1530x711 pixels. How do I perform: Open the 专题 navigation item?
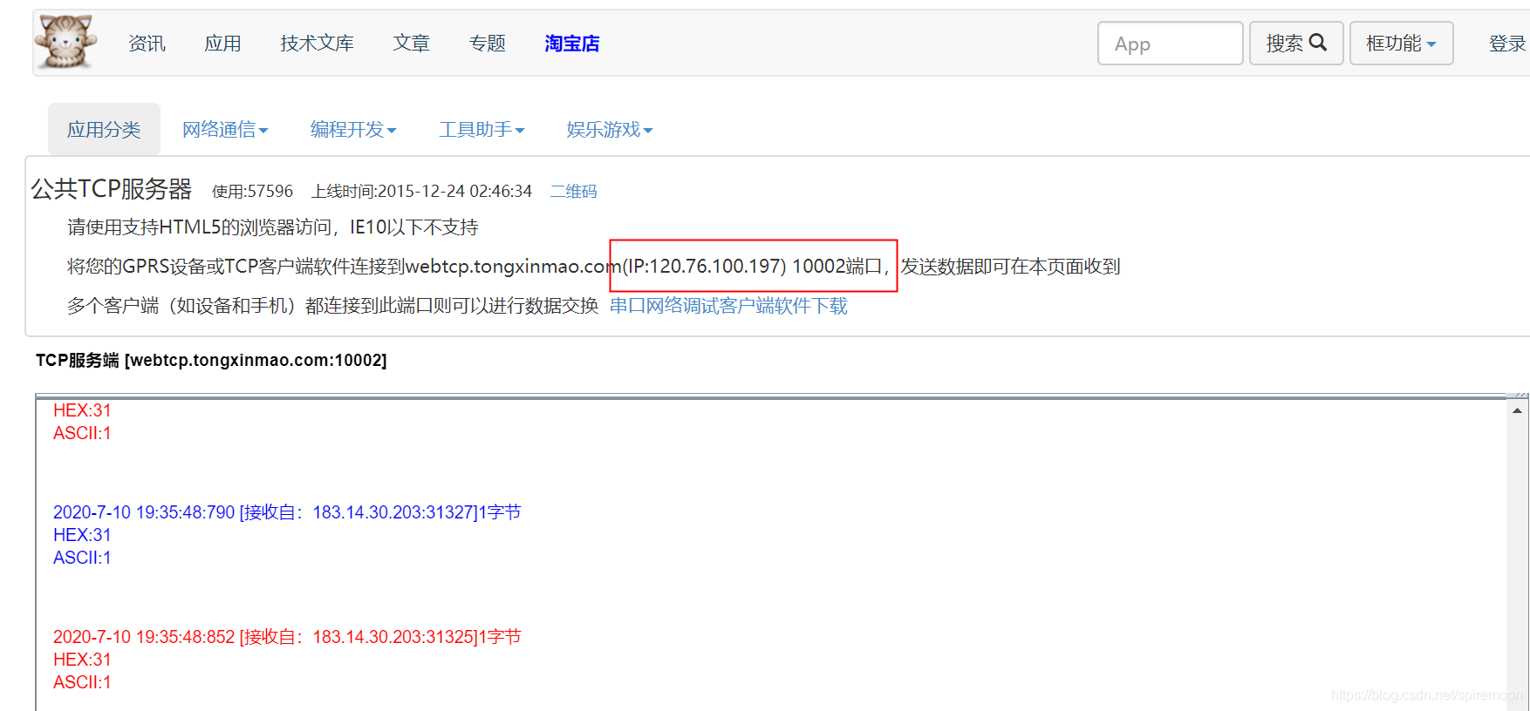tap(487, 44)
